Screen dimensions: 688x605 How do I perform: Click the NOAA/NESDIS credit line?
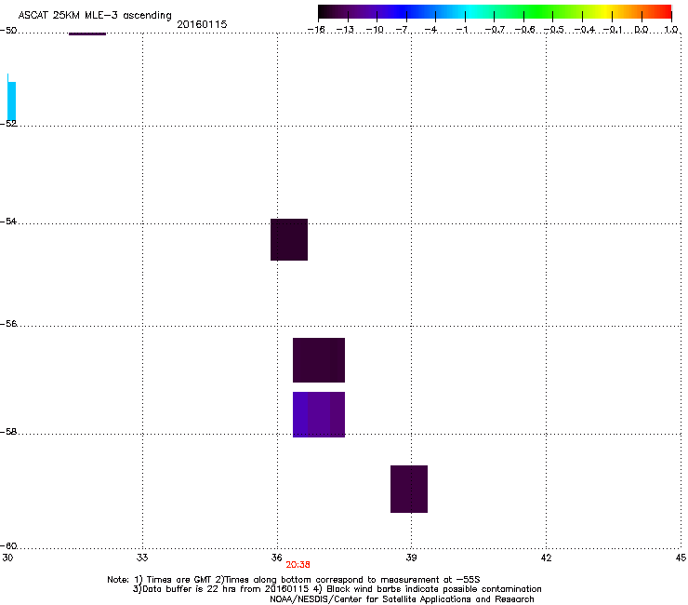click(x=402, y=599)
